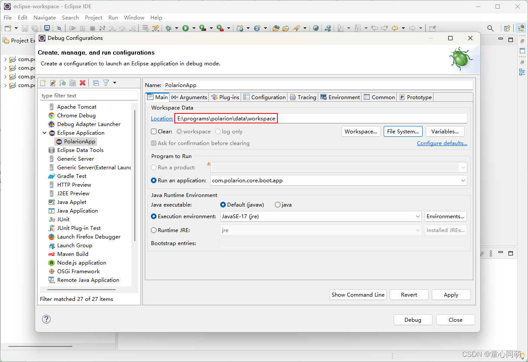Image resolution: width=528 pixels, height=362 pixels.
Task: Open the Runtime JRE dropdown
Action: pyautogui.click(x=417, y=230)
